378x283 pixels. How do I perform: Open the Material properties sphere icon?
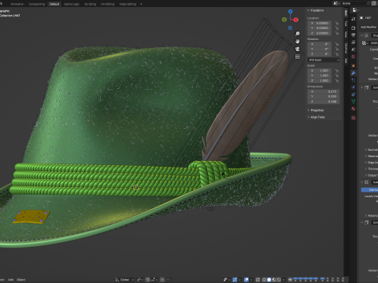[354, 108]
